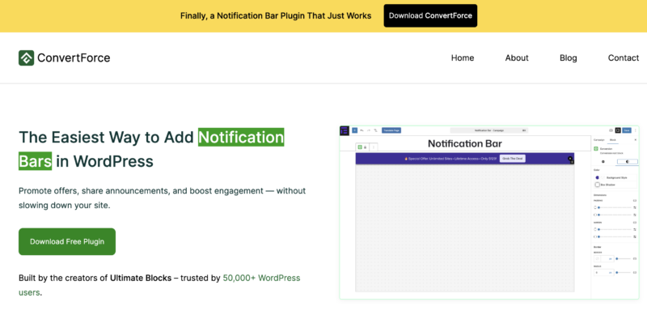Click the Border slider track
Screen dimensions: 647x315
click(x=623, y=259)
